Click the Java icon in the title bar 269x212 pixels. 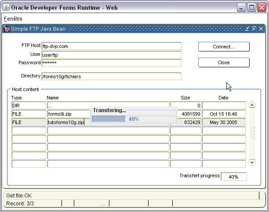(6, 7)
